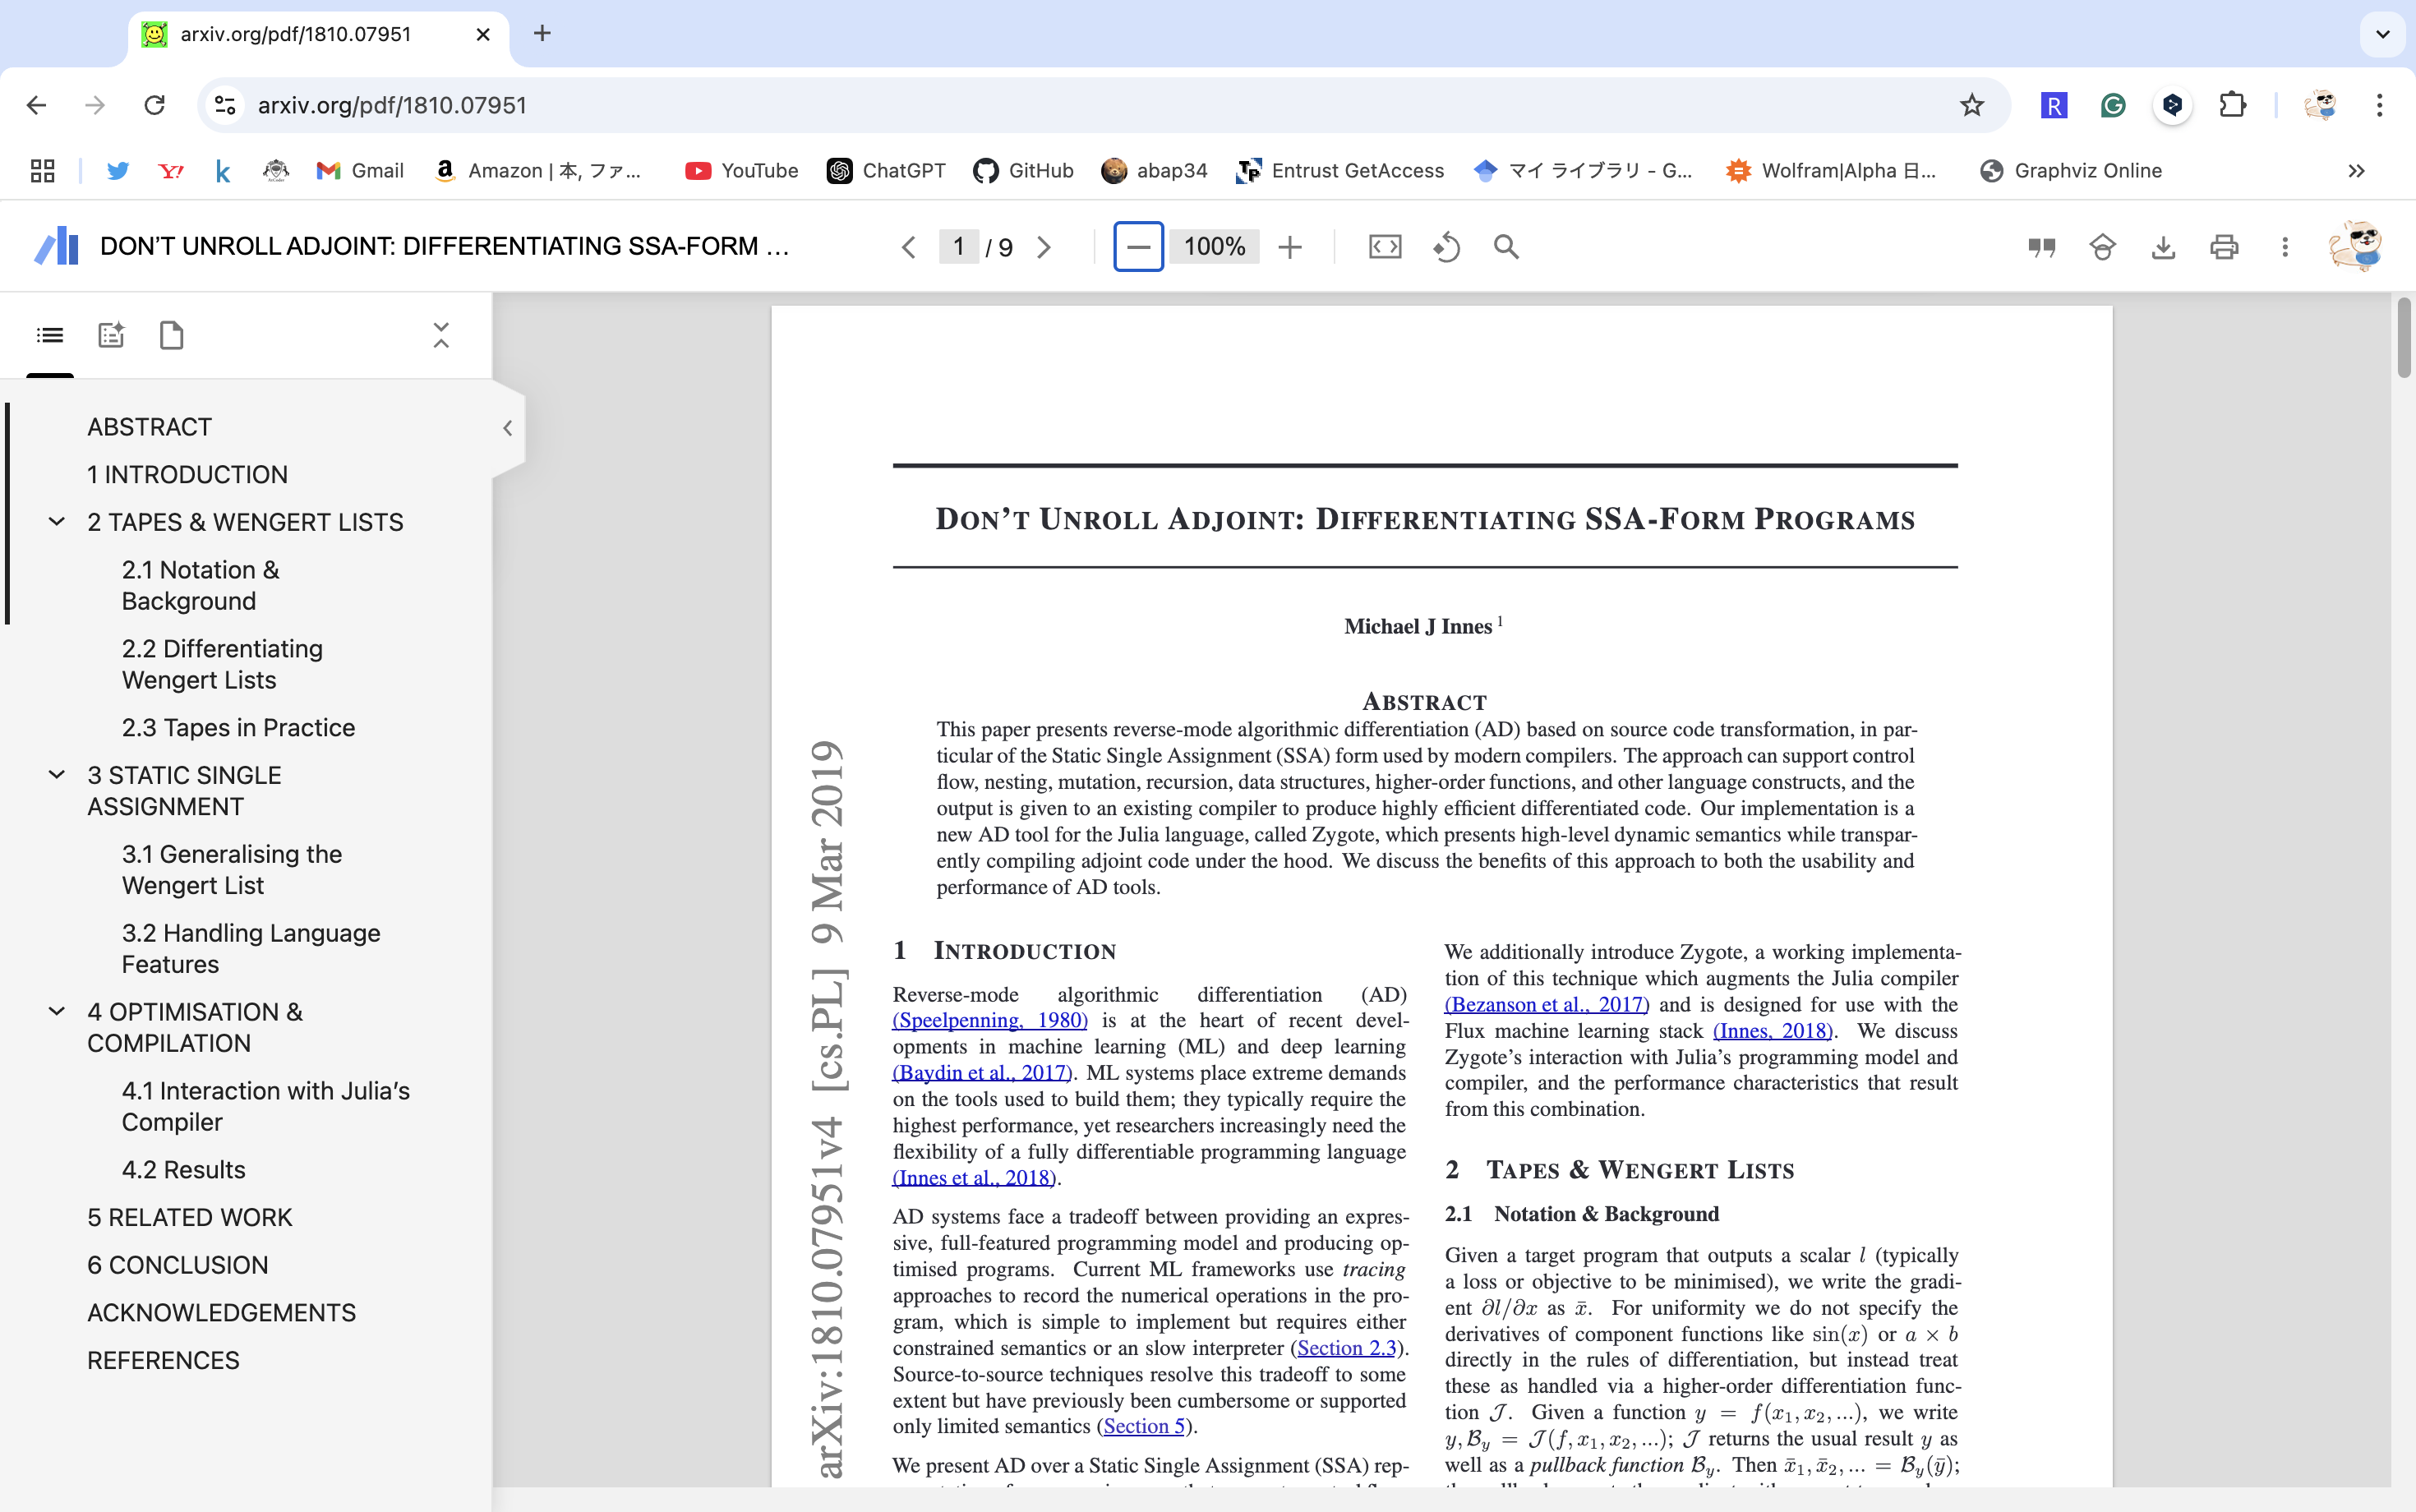Image resolution: width=2416 pixels, height=1512 pixels.
Task: Collapse all outline sections icon
Action: click(441, 335)
